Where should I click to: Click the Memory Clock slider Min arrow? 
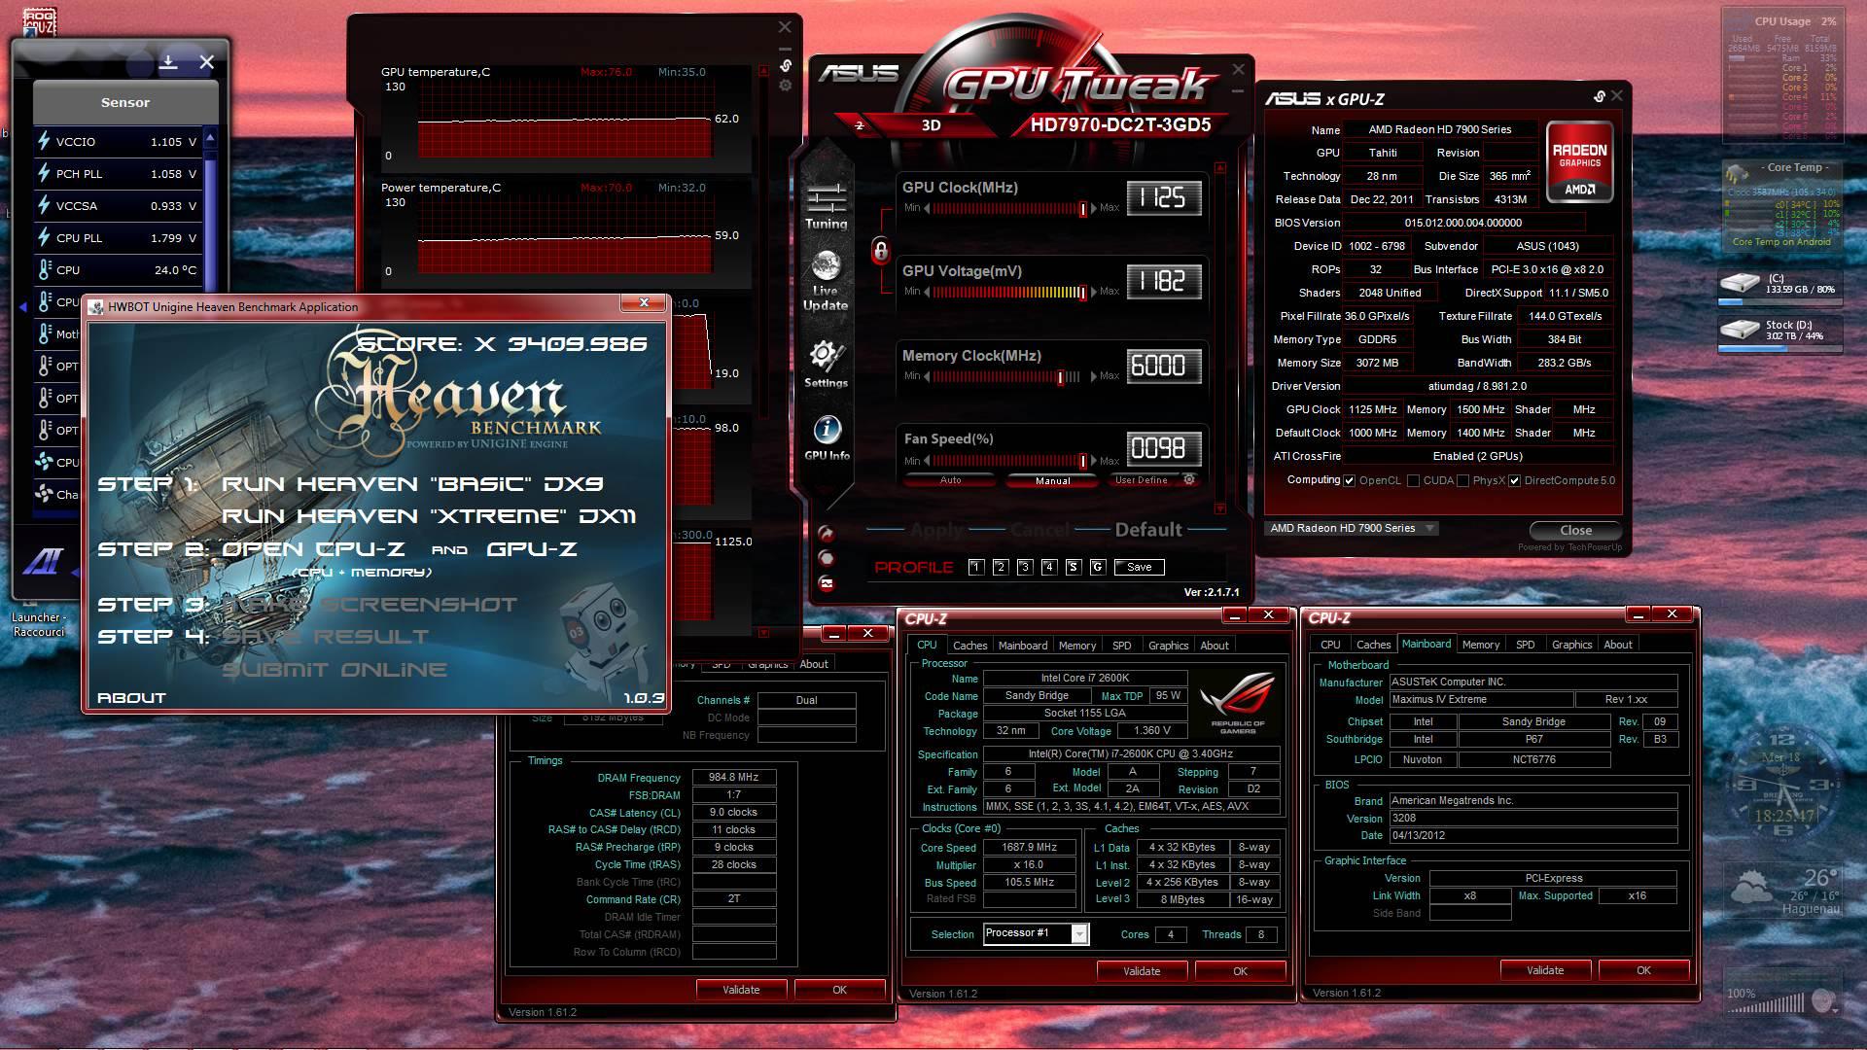(x=927, y=376)
